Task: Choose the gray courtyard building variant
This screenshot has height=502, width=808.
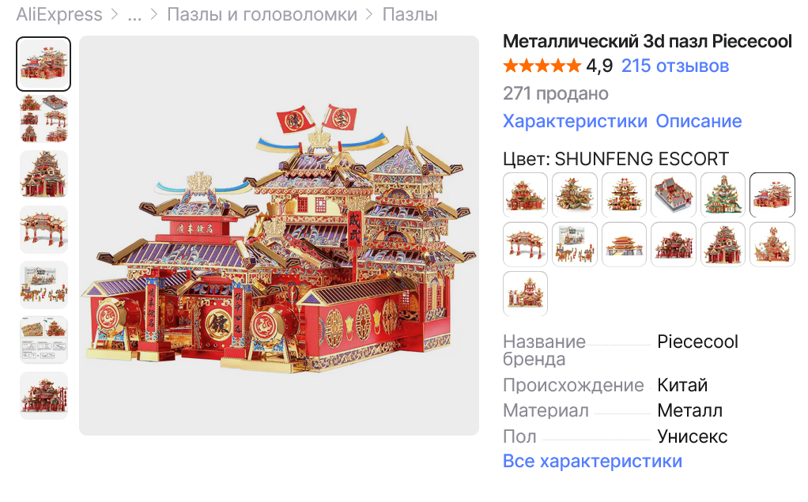Action: [673, 194]
